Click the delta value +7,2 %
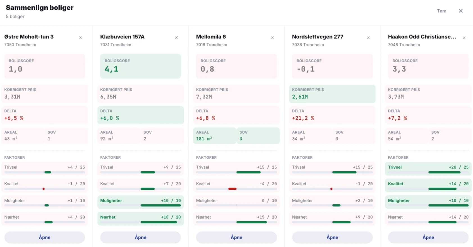Screen dimensions: 473x247 [x=397, y=118]
